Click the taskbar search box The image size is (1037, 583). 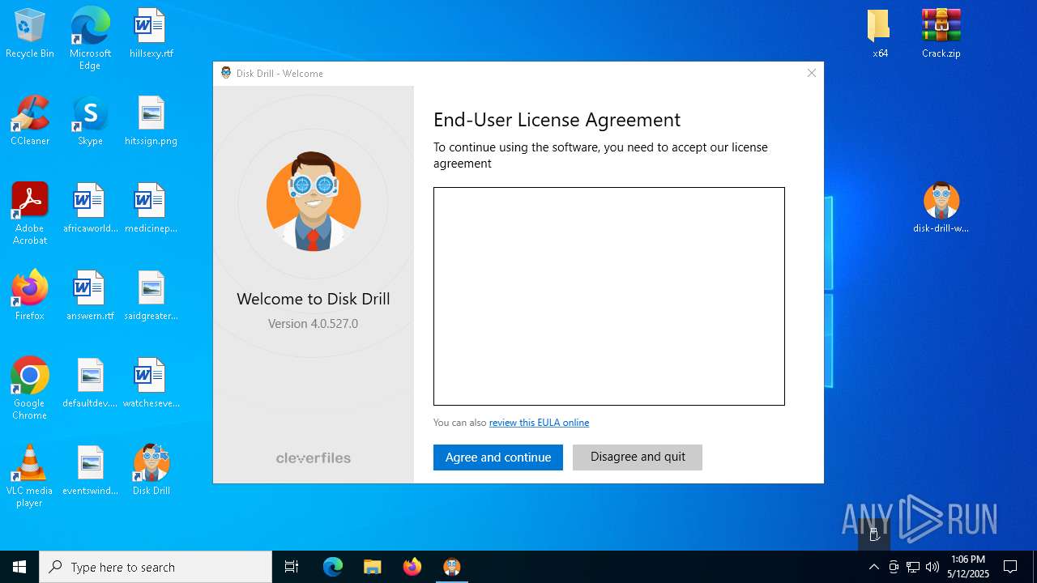156,567
